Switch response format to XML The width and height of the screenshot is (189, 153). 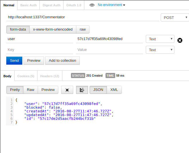tap(114, 90)
